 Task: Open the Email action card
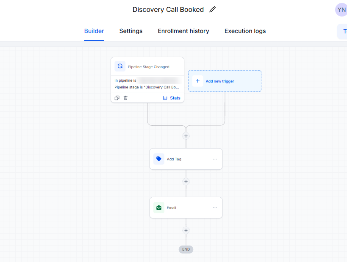pyautogui.click(x=186, y=207)
